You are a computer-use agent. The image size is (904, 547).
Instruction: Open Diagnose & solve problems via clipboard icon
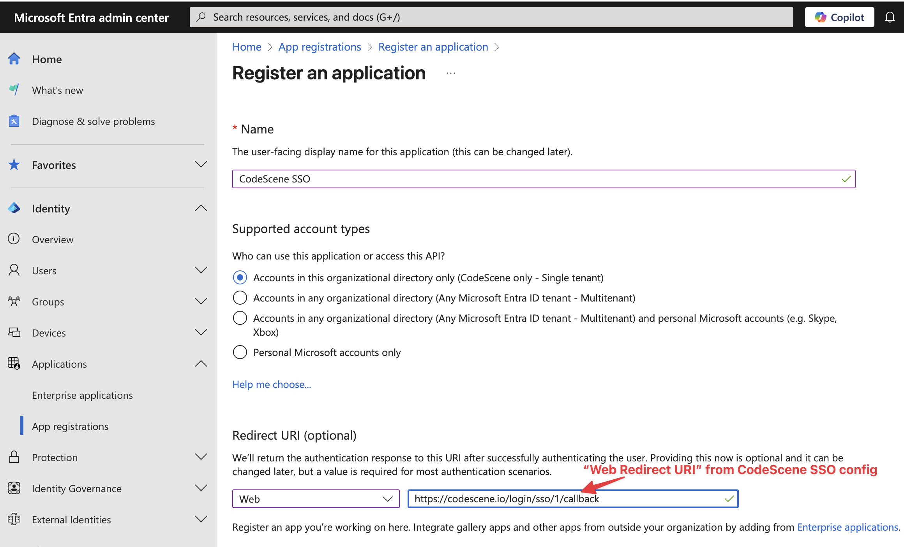[14, 121]
